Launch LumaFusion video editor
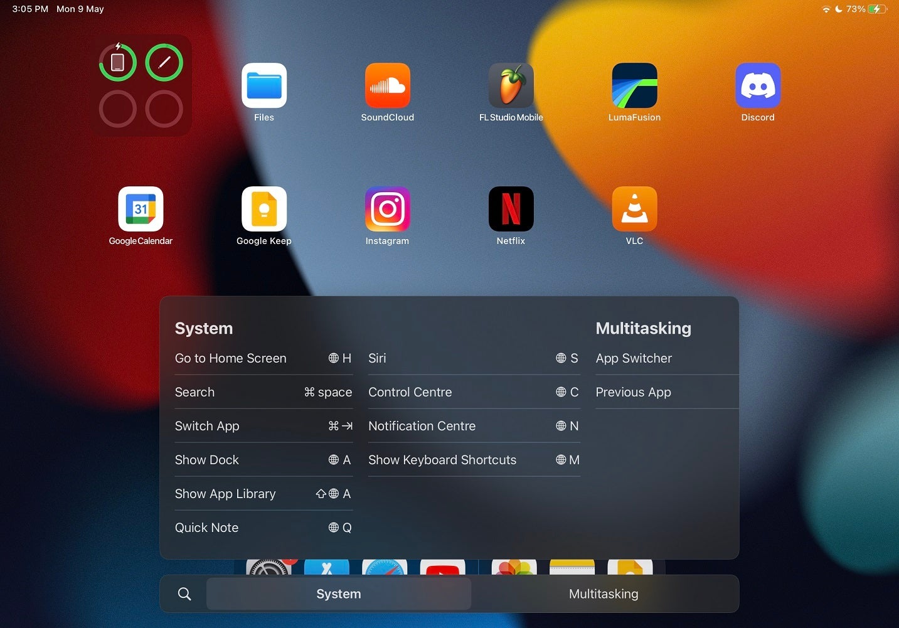The image size is (899, 628). (634, 85)
